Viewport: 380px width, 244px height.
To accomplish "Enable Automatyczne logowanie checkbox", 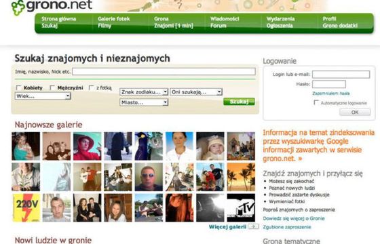I will 316,102.
